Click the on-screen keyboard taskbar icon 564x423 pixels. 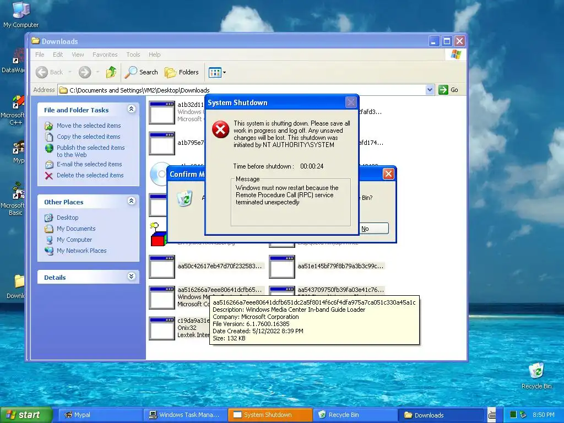coord(492,415)
